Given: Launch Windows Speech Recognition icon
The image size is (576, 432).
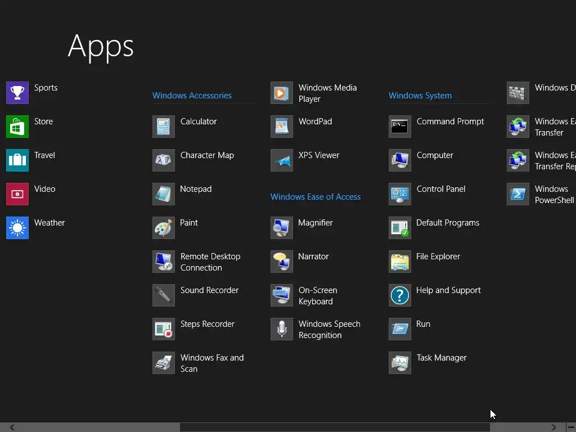Looking at the screenshot, I should click(282, 329).
